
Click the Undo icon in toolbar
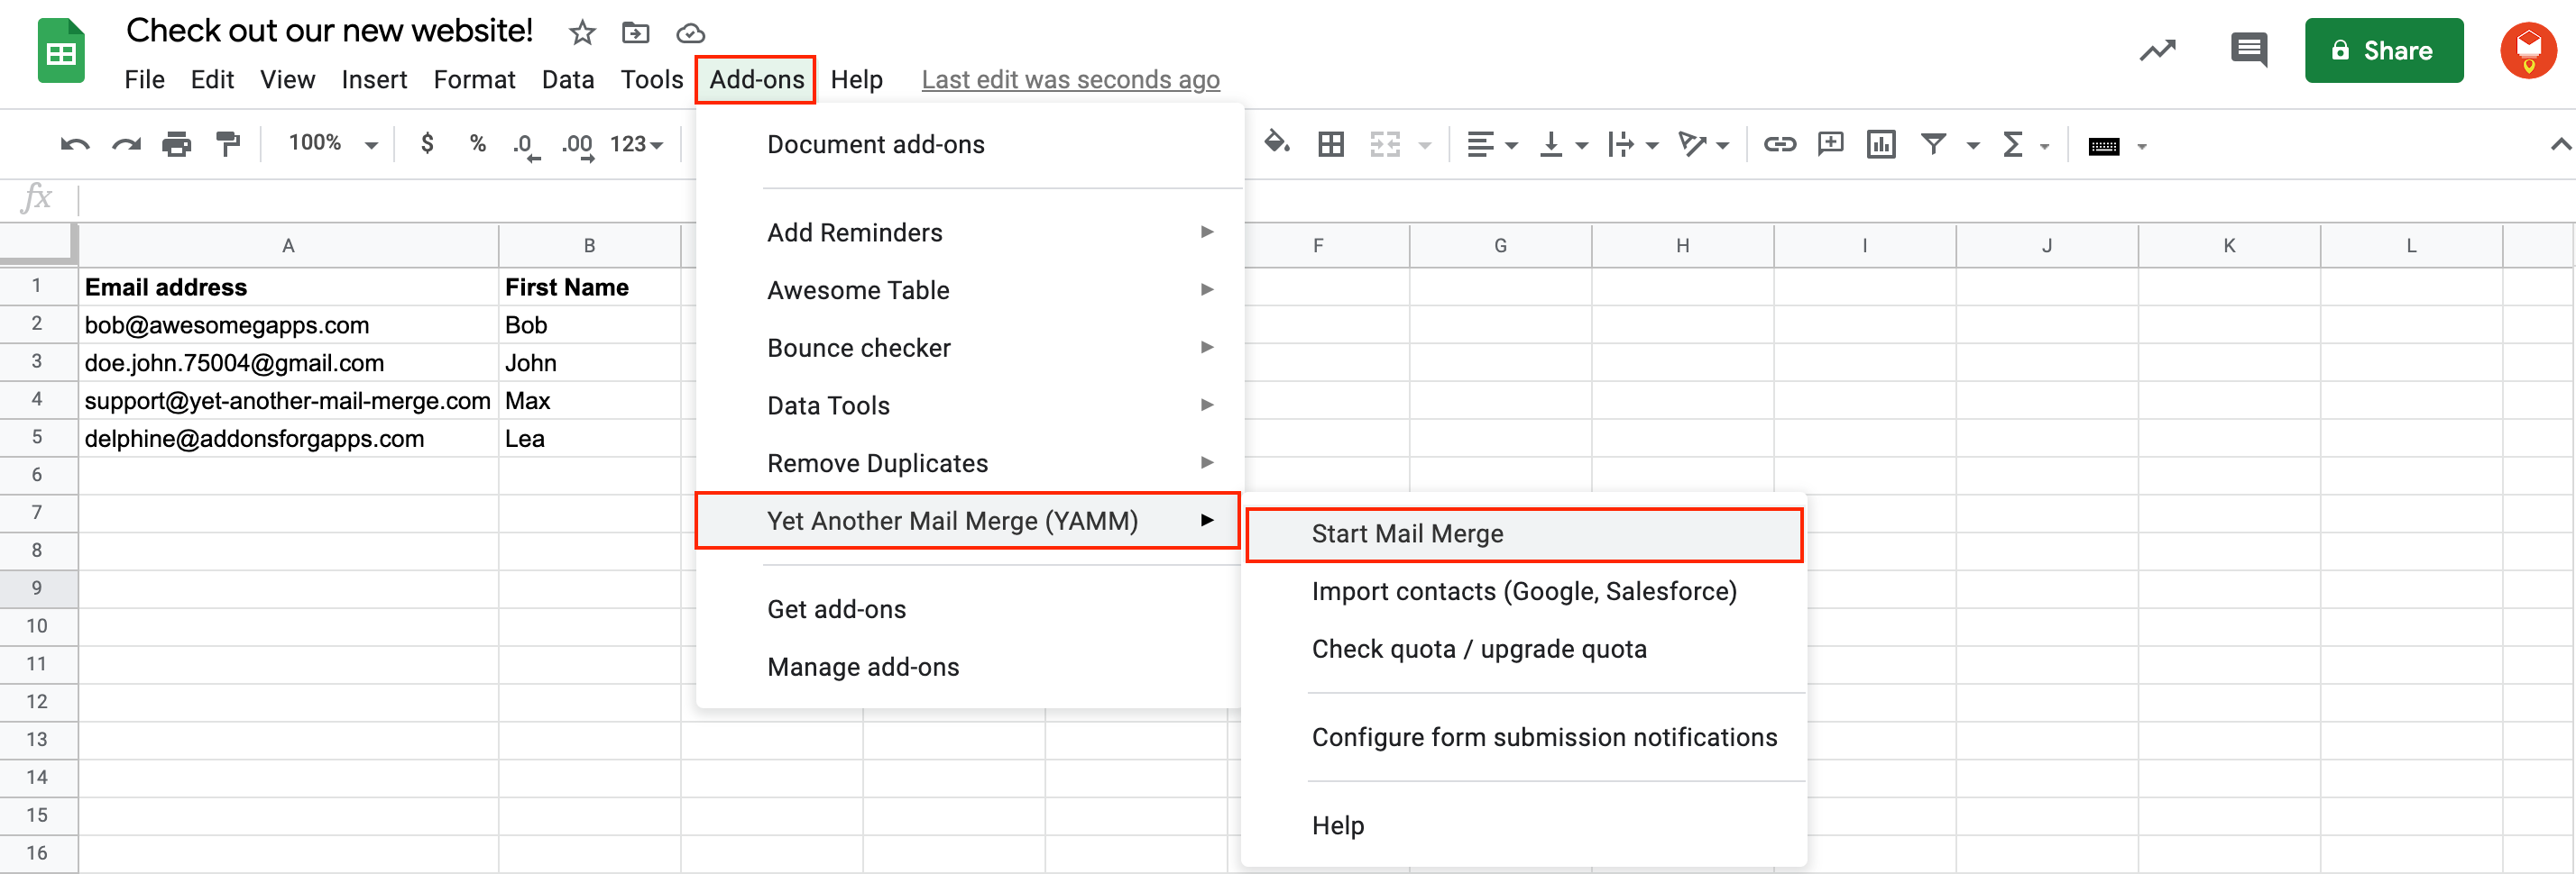click(x=75, y=145)
